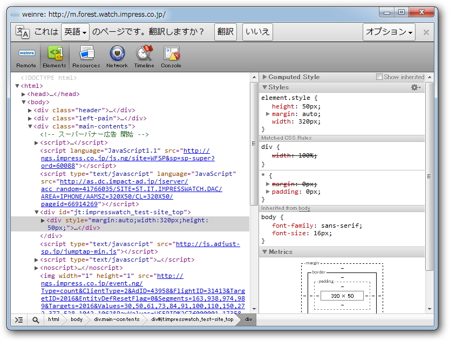Show the Console panel icon
This screenshot has width=449, height=341.
[171, 57]
